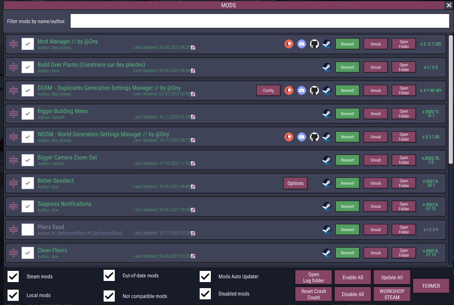Open Patreon link for Mod Manager

click(289, 44)
